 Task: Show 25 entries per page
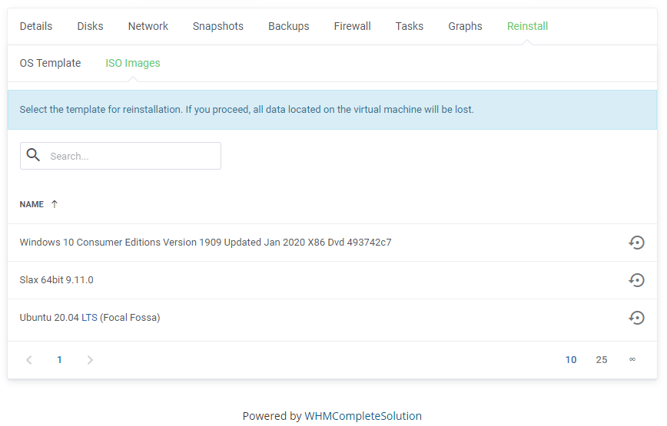602,360
